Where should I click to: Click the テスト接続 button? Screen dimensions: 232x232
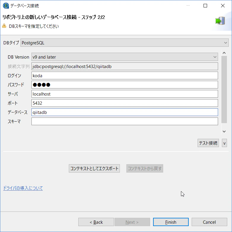(208, 143)
